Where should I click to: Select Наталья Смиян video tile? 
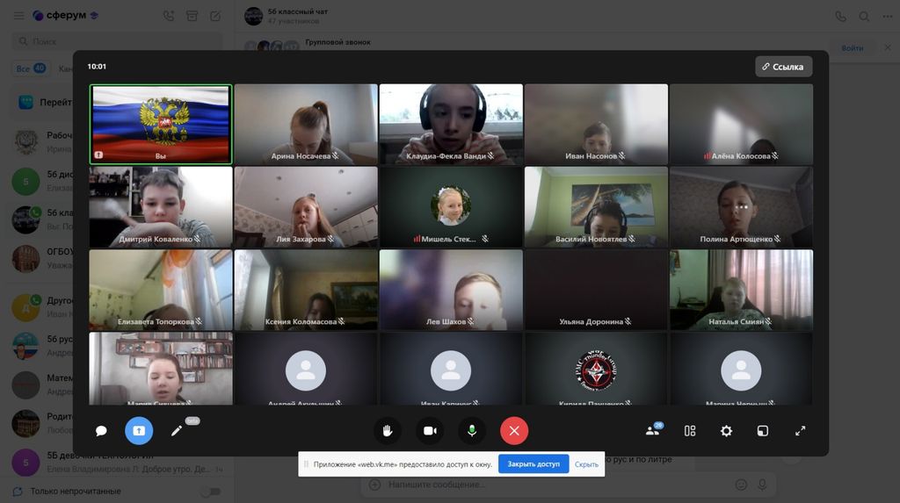(x=741, y=290)
